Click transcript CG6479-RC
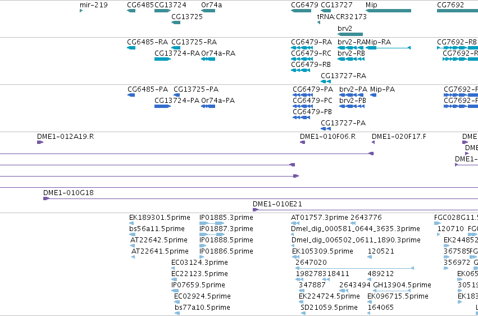 (311, 53)
